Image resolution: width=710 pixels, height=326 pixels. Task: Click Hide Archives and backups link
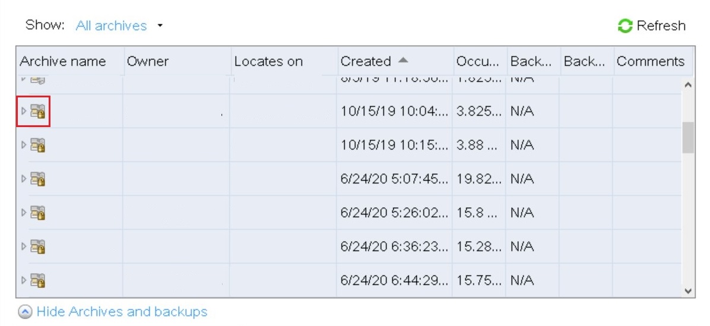click(x=122, y=312)
